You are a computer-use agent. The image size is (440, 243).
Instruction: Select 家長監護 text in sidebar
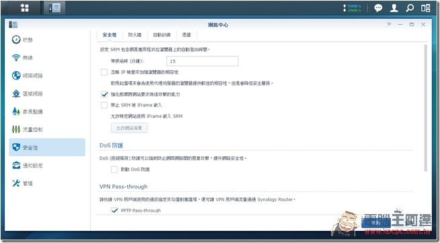tap(32, 112)
